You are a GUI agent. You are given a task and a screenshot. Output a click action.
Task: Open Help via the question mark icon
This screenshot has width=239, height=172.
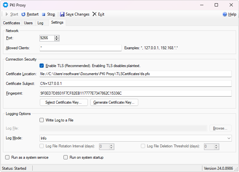point(225,14)
